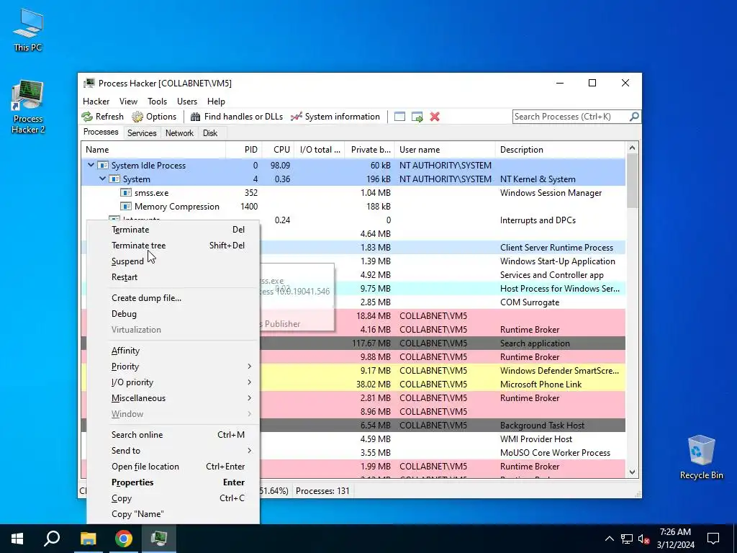Click the System Idle Process icon

[103, 166]
